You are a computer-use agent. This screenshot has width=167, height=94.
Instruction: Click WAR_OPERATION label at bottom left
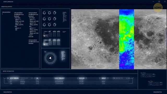[8, 92]
